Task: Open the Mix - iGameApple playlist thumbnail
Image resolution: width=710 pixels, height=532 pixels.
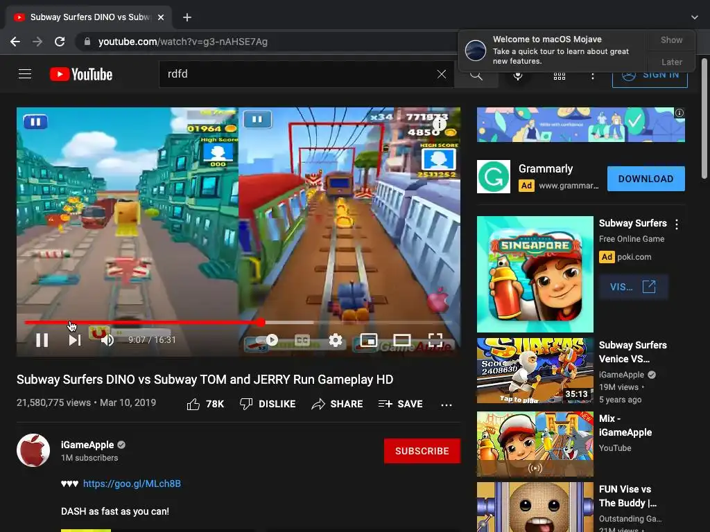Action: (535, 444)
